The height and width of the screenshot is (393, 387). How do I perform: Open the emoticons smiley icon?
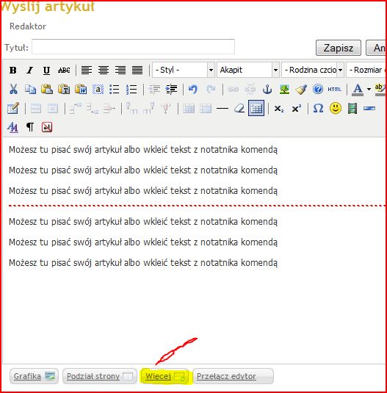pyautogui.click(x=336, y=108)
